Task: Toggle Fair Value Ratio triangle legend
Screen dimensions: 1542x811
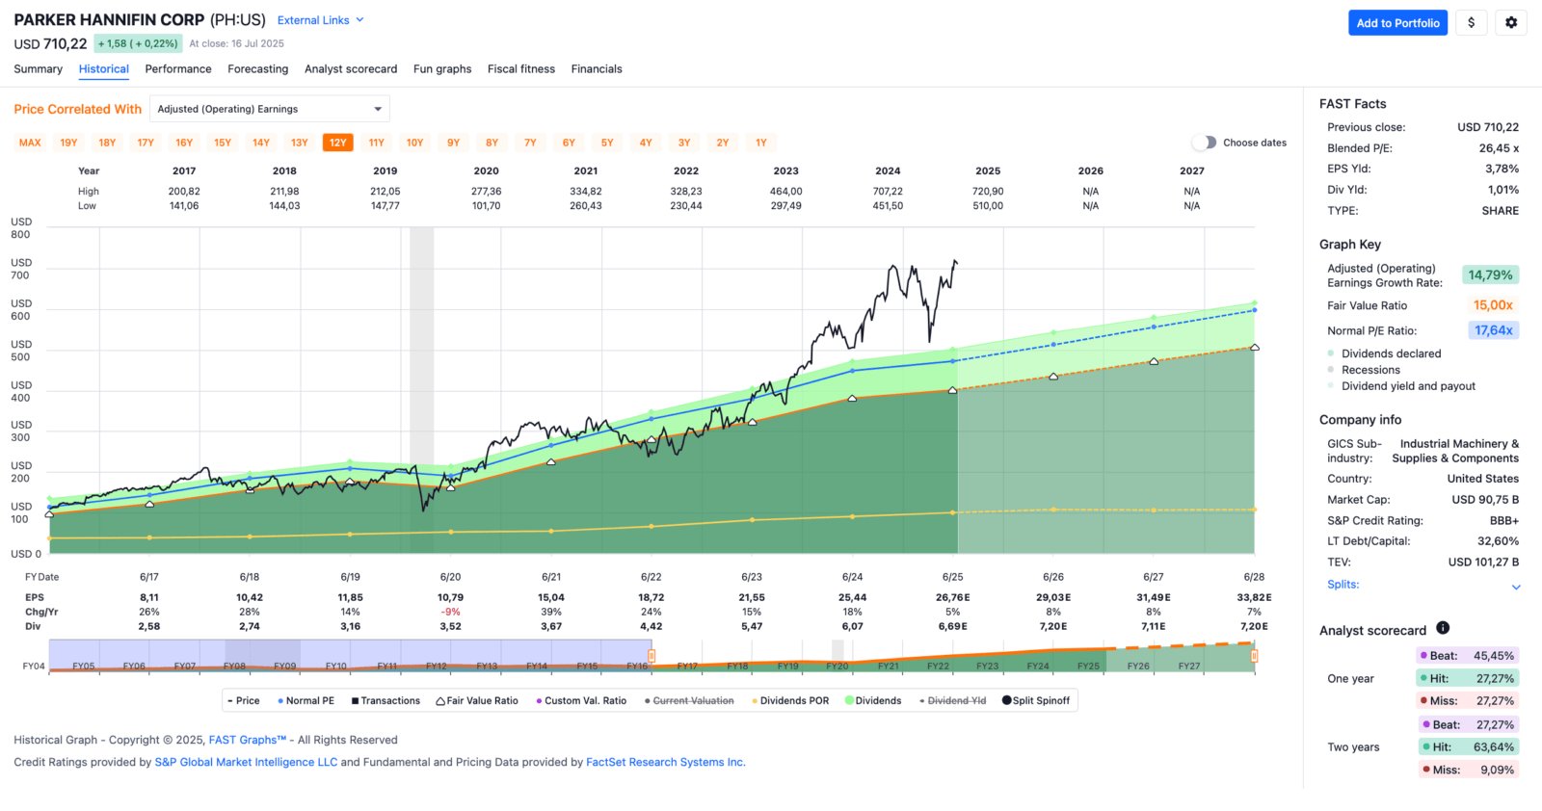Action: pyautogui.click(x=440, y=701)
